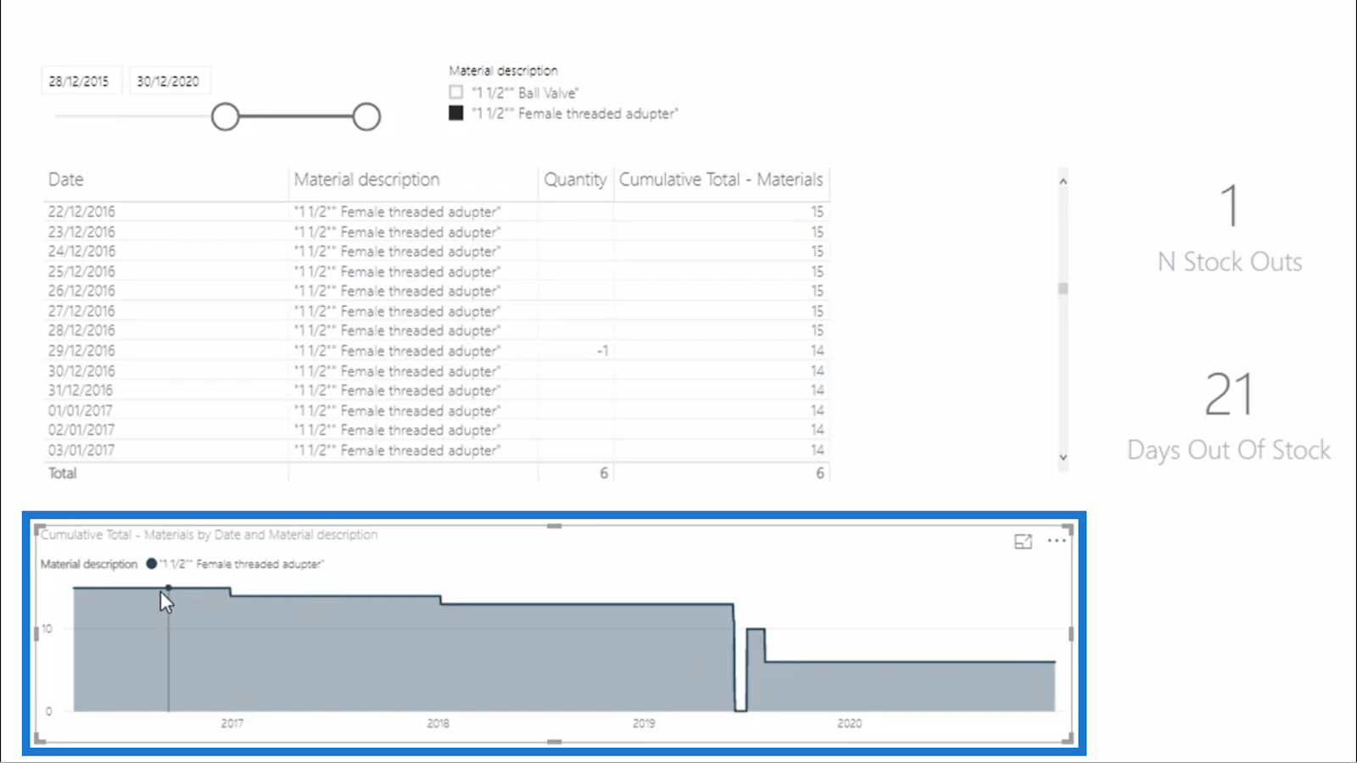Edit the end date field 30/12/2020
Viewport: 1357px width, 763px height.
point(170,81)
